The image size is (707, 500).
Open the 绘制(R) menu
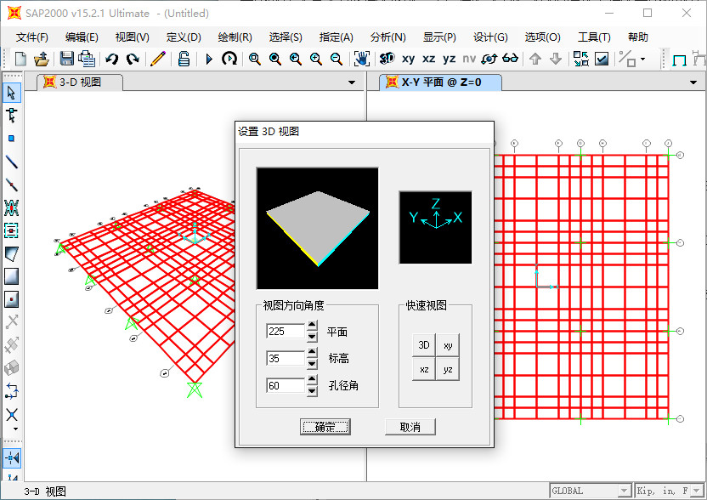tap(235, 37)
